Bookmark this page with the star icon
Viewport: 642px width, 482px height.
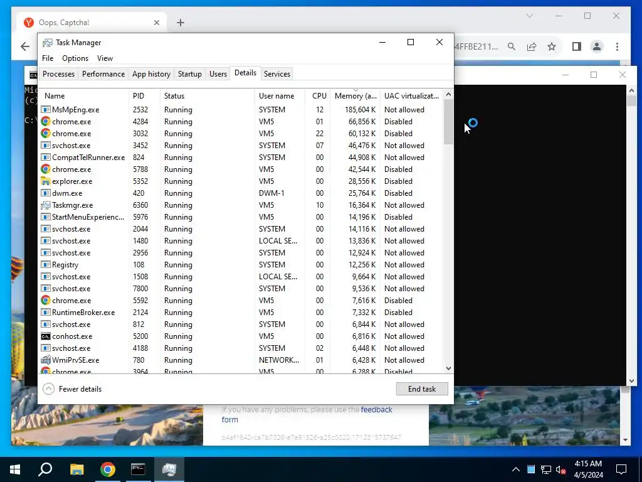tap(552, 46)
